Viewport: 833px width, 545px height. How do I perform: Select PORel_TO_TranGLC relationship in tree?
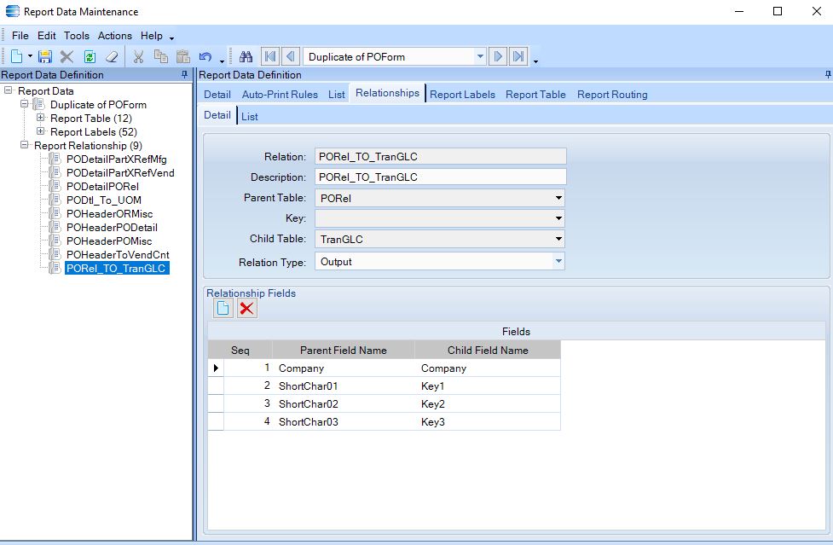(117, 269)
